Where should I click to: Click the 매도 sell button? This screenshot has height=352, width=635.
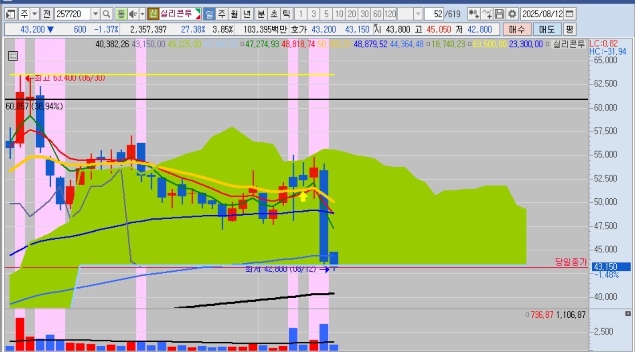(547, 30)
